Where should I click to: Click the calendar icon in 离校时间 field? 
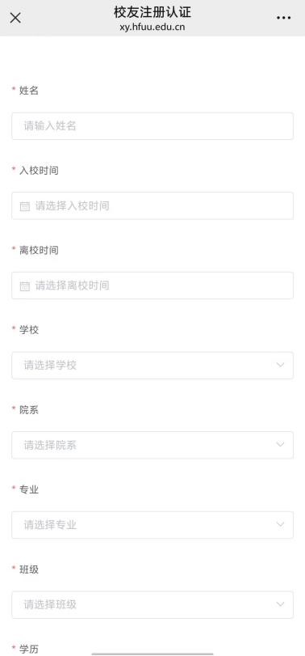click(25, 286)
